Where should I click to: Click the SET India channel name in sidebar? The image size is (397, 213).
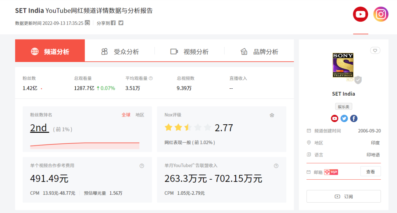[343, 94]
